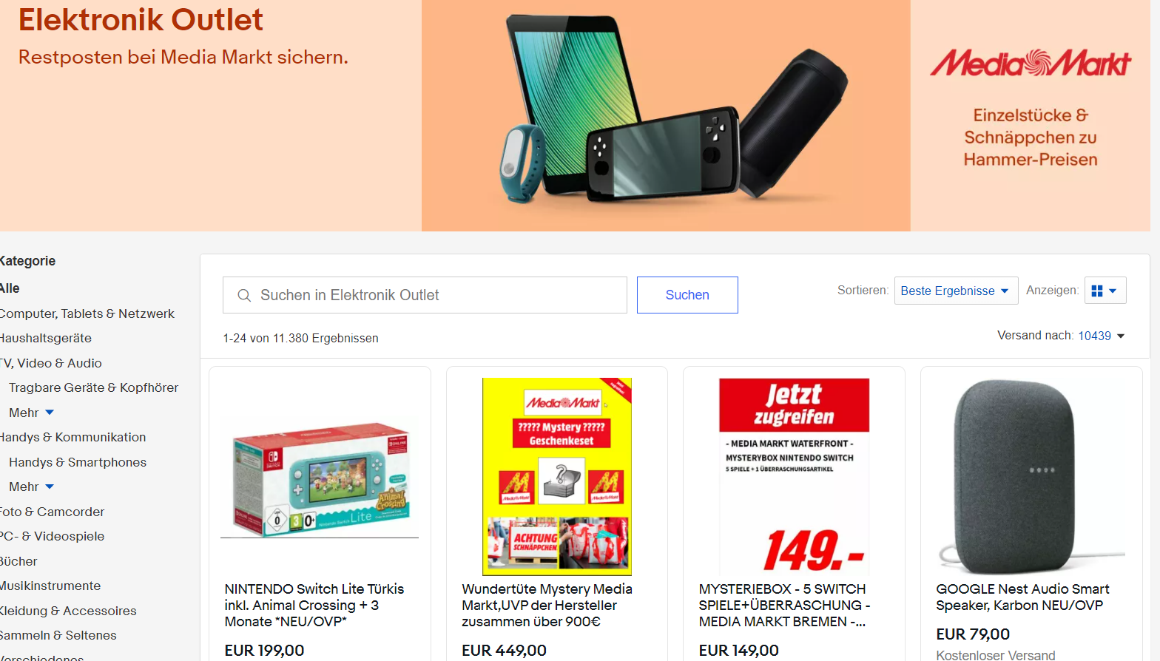Expand Beste Ergebnisse sort dropdown
Screen dimensions: 1160x661
coord(956,291)
